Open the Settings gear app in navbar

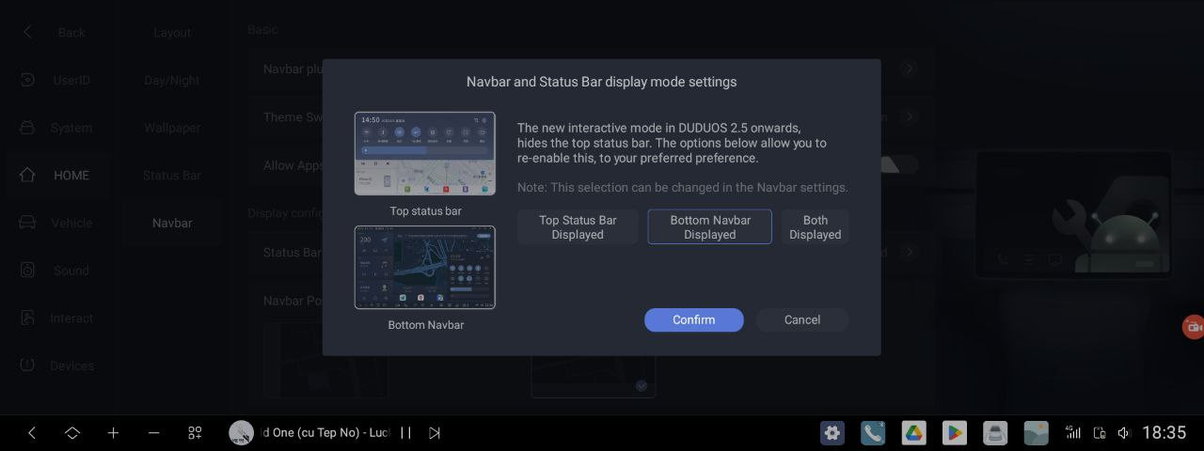832,433
